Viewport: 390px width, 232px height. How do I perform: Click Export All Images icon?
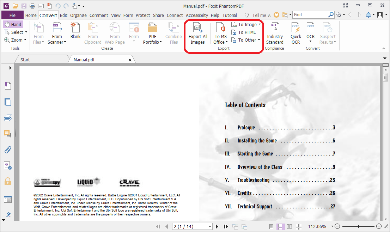[x=197, y=33]
